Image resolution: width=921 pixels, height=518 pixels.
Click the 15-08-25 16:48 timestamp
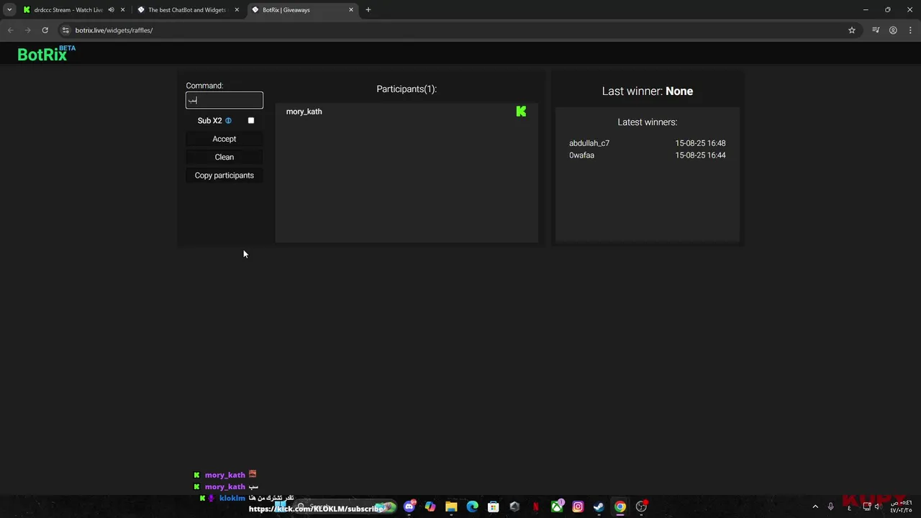[x=700, y=143]
